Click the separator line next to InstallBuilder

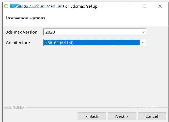point(79,108)
